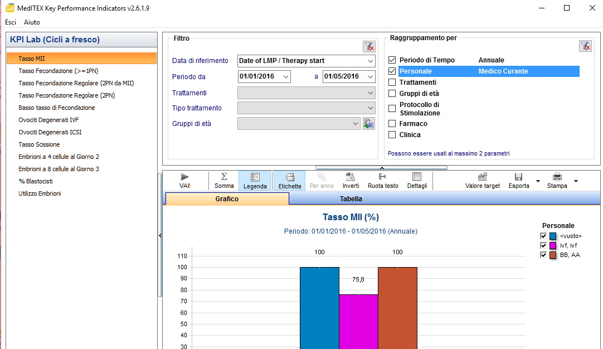603x349 pixels.
Task: Open the age groups editor icon
Action: (x=369, y=124)
